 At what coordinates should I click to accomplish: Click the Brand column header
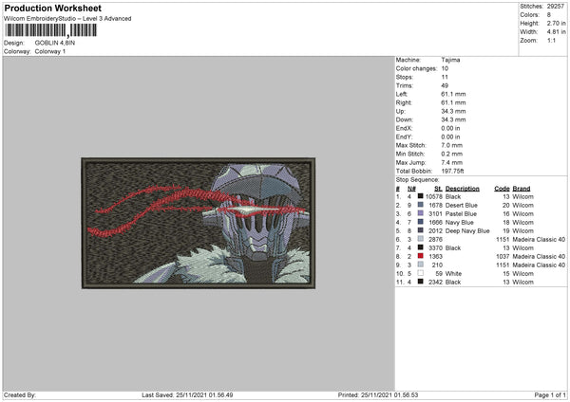point(522,189)
